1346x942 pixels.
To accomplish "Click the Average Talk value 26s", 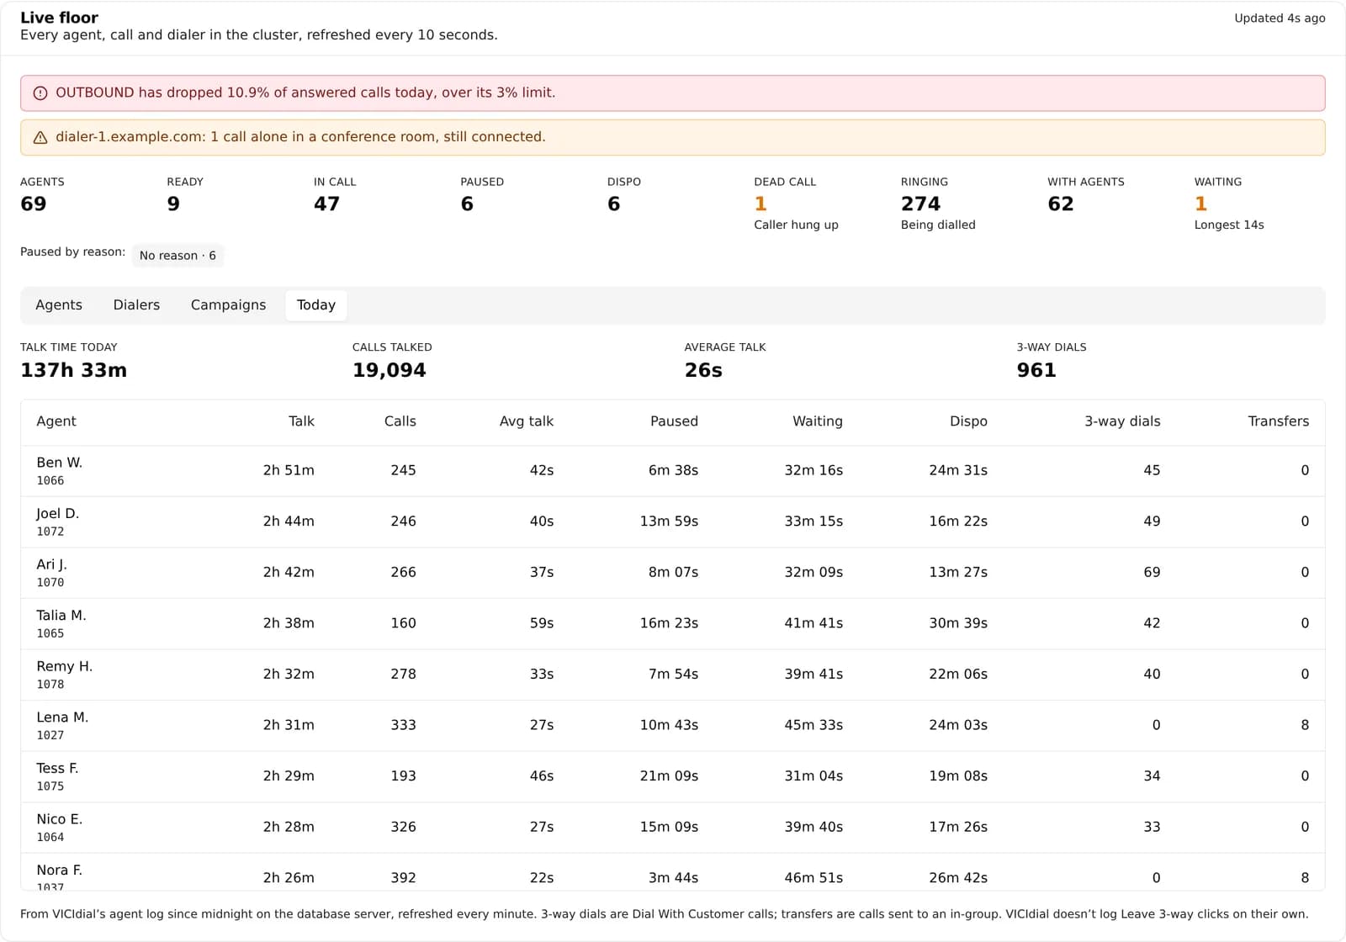I will point(703,370).
